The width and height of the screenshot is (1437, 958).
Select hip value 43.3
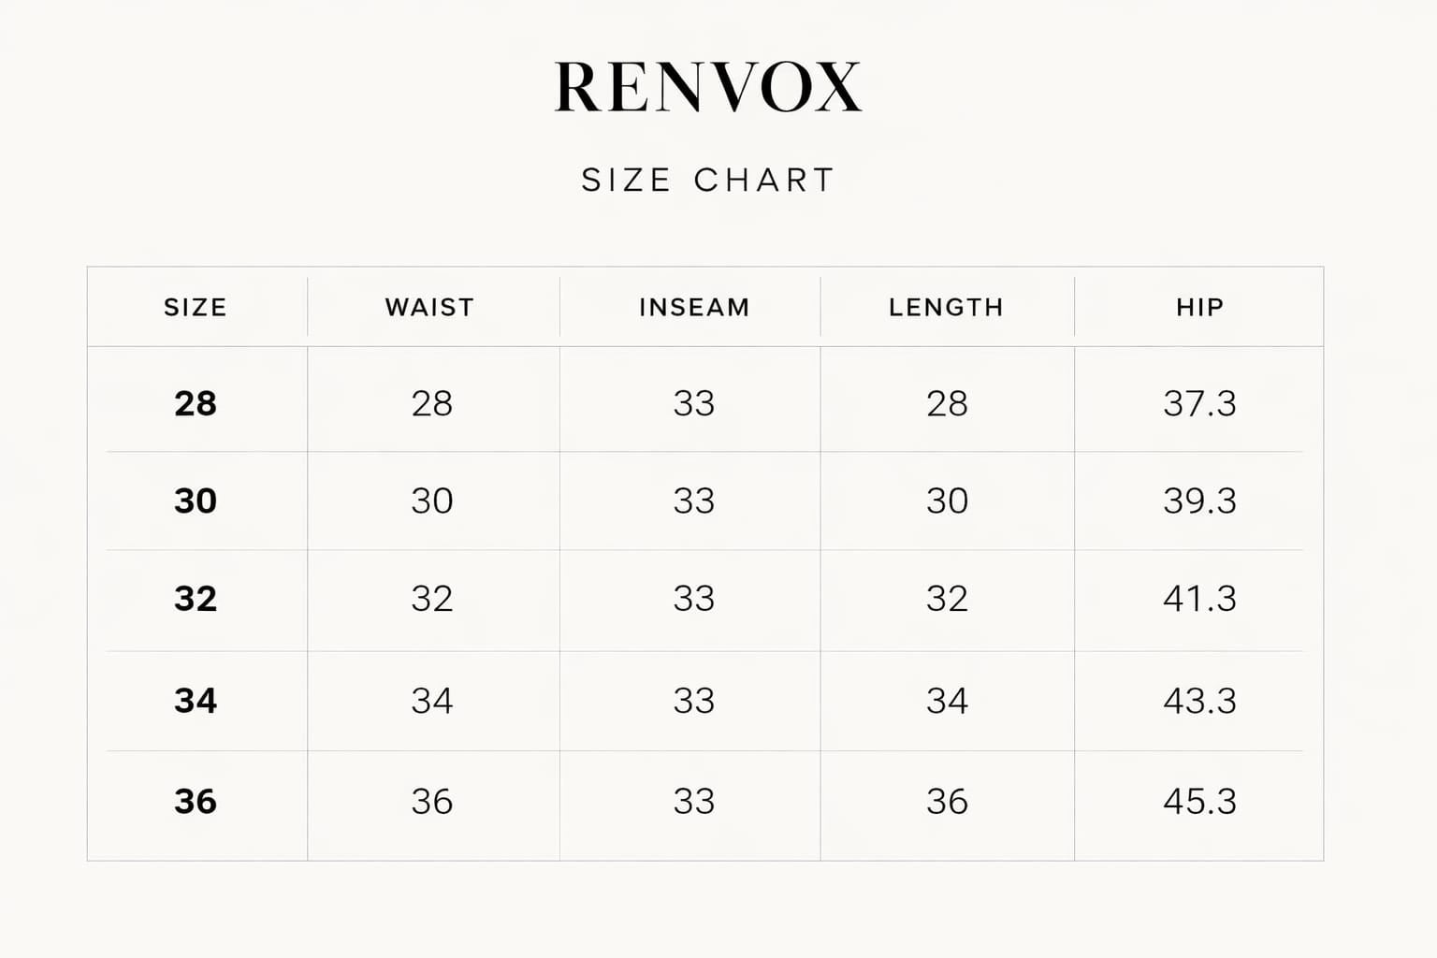[1199, 701]
